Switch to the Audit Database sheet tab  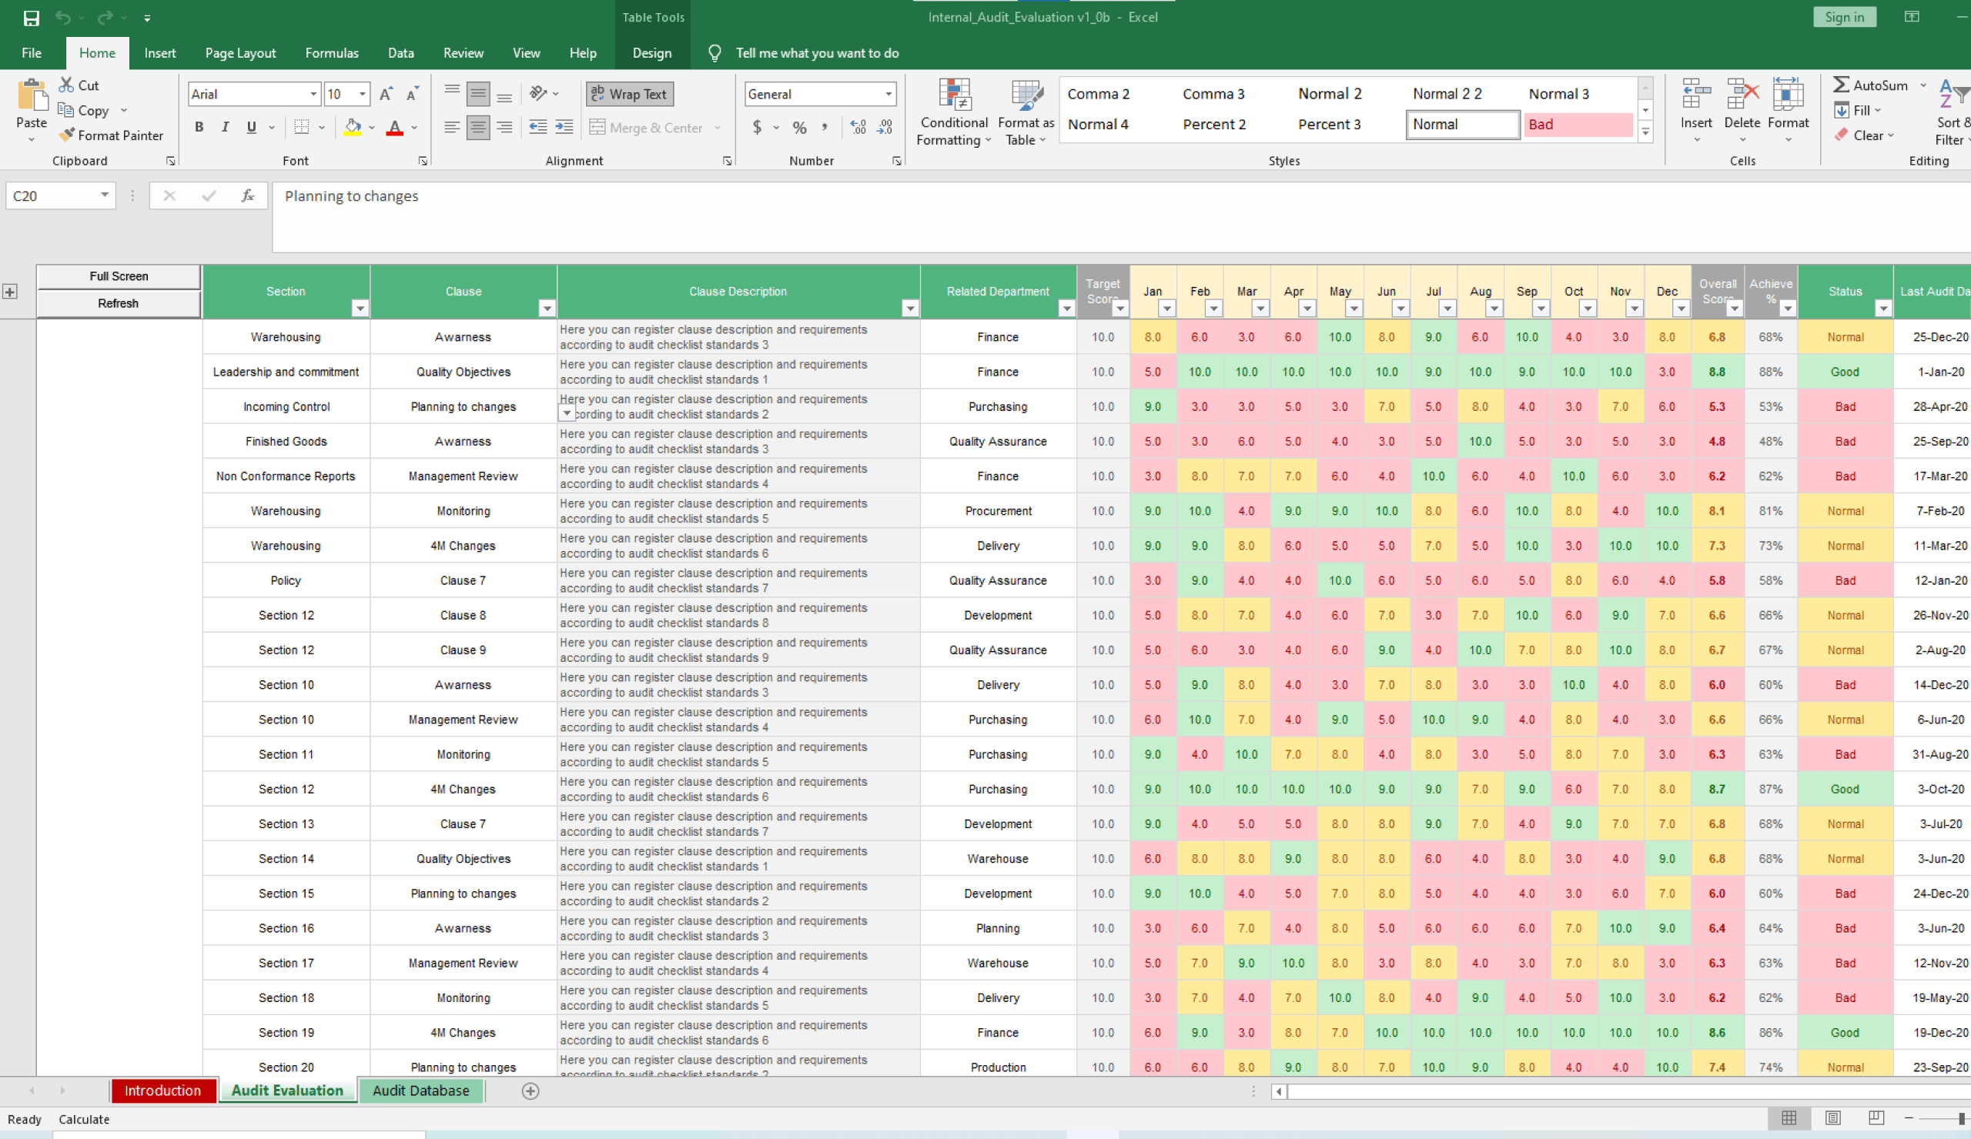(421, 1091)
